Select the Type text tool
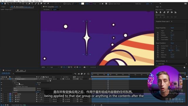The image size is (188, 106). [32, 4]
